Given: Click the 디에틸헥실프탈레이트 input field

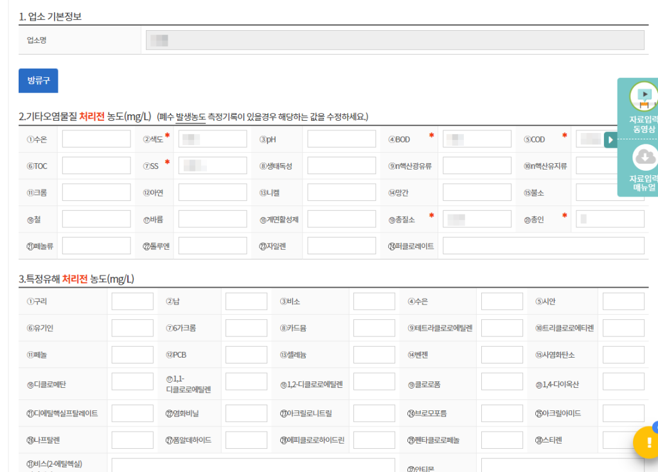Looking at the screenshot, I should tap(132, 414).
